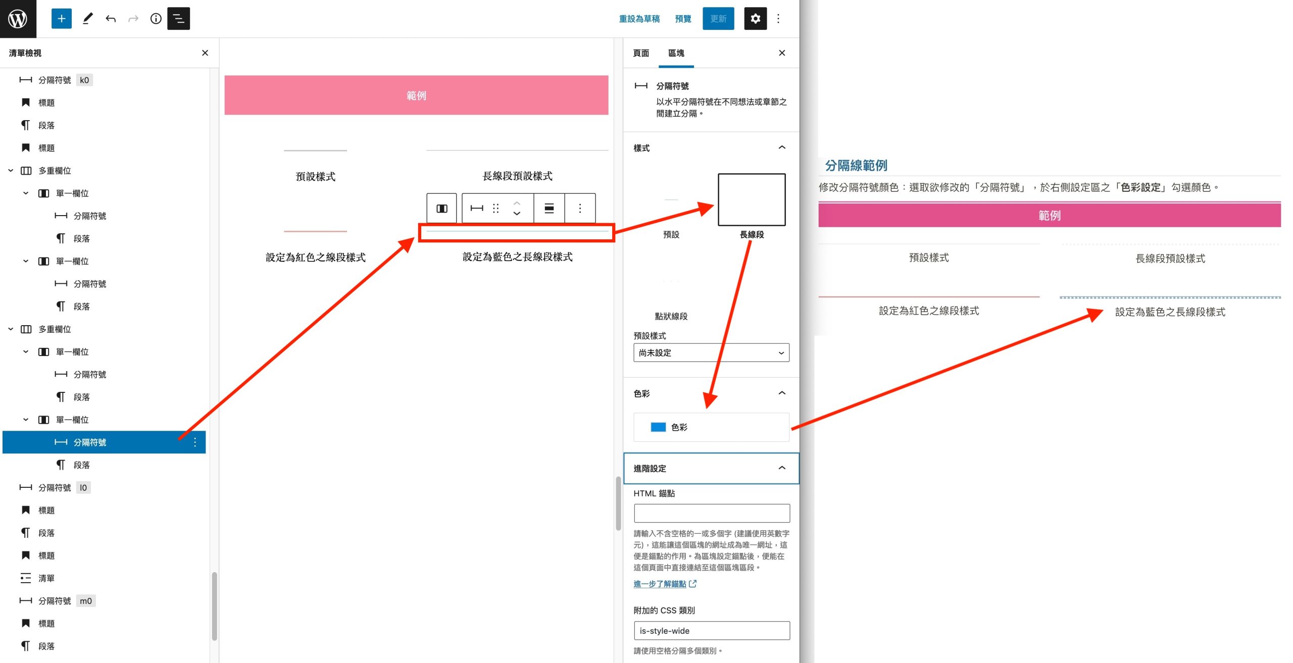Select the 長線段 style thumbnail

pos(751,200)
